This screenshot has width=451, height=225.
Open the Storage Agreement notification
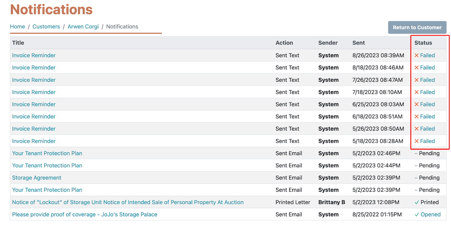[37, 178]
